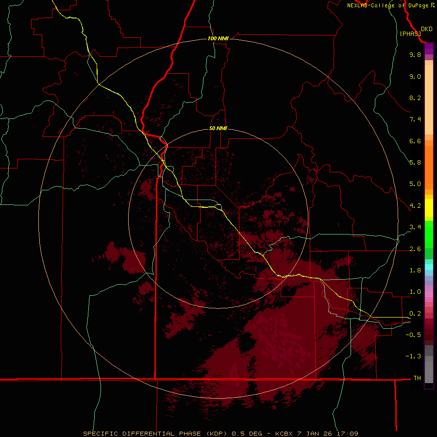Select the 6.6 legend value
This screenshot has width=437, height=437.
coord(415,141)
